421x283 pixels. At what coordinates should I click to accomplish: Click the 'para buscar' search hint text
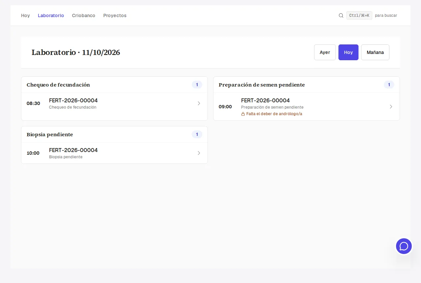tap(386, 15)
